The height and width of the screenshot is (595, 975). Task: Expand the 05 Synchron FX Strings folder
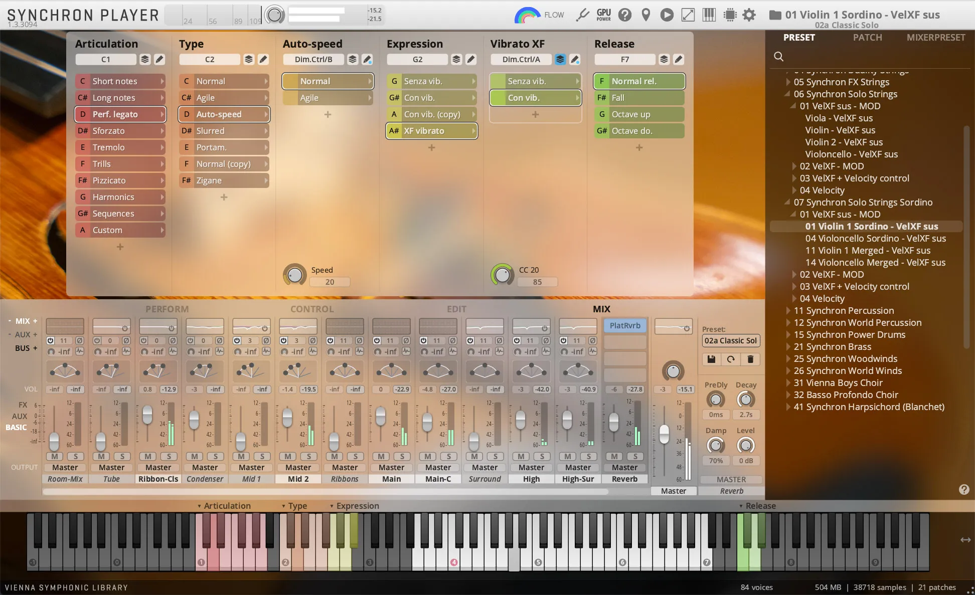pos(788,82)
